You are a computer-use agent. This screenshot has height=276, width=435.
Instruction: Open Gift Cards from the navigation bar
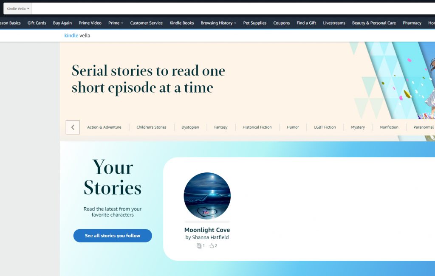(x=37, y=23)
